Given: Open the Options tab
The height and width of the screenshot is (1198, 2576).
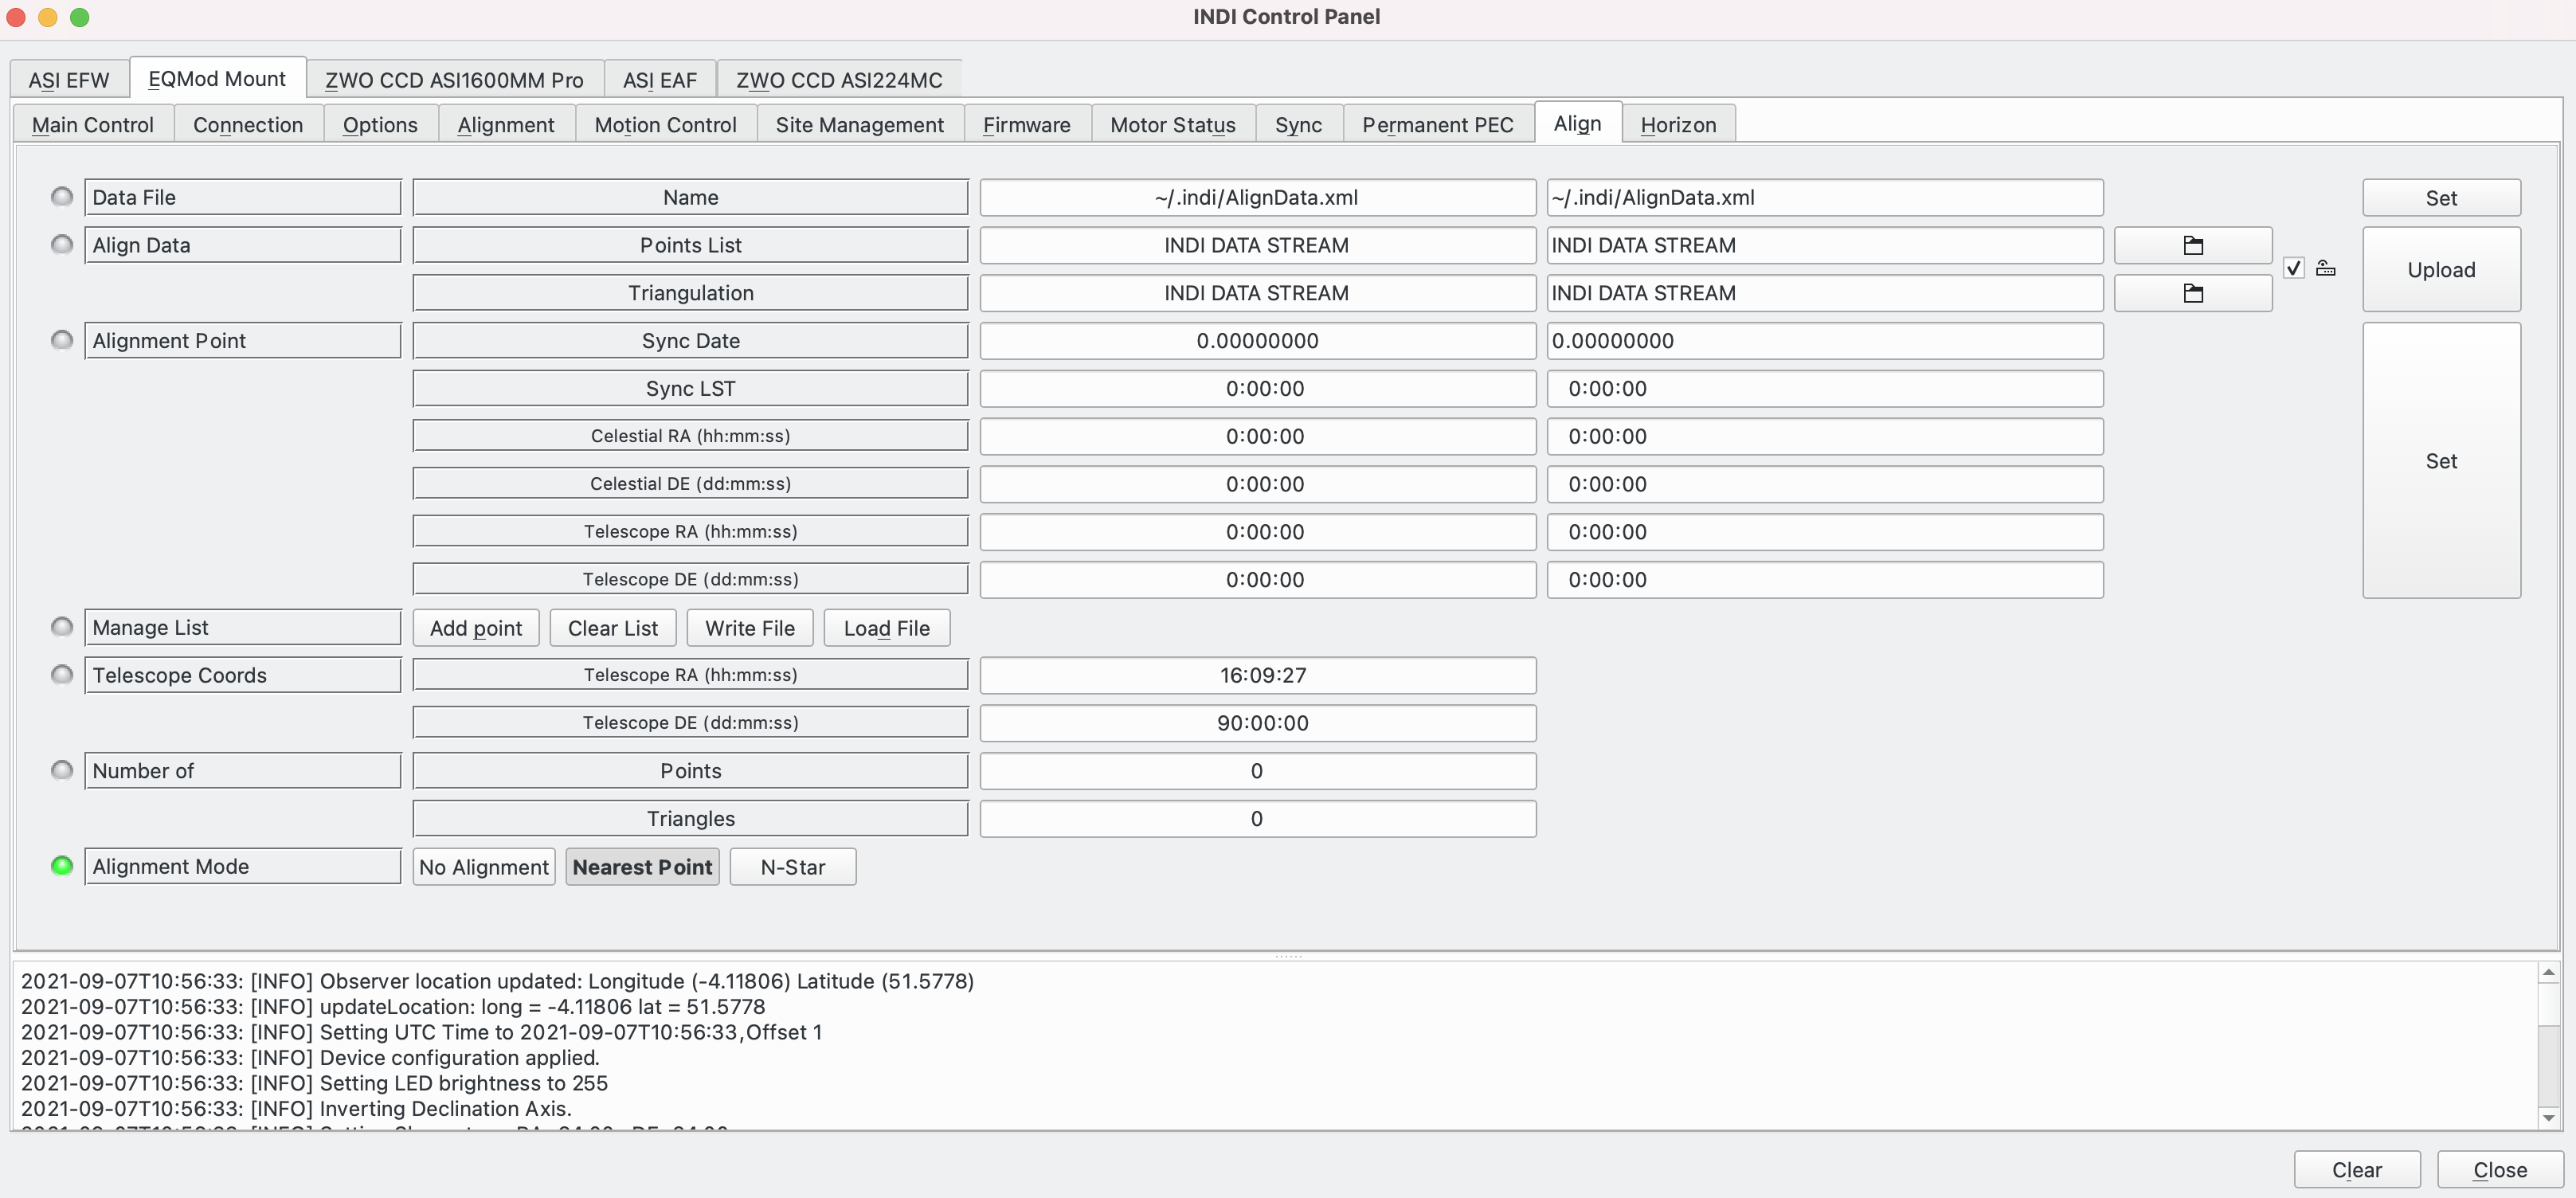Looking at the screenshot, I should click(x=380, y=125).
